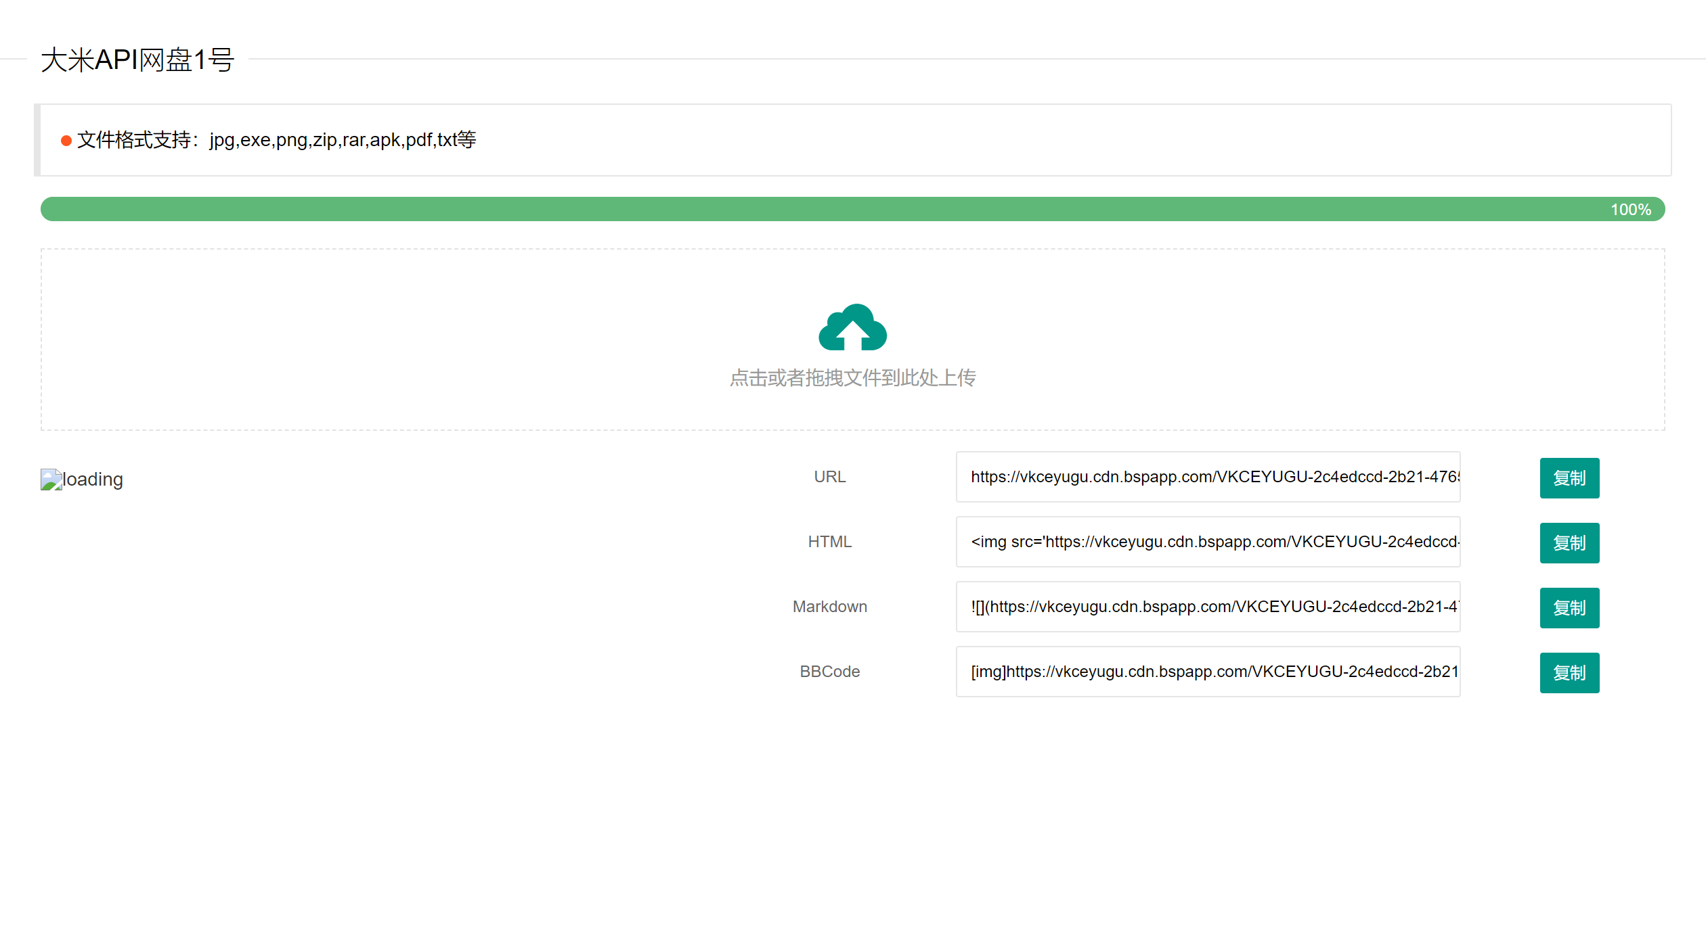
Task: Click inside the HTML code field
Action: pyautogui.click(x=1207, y=542)
